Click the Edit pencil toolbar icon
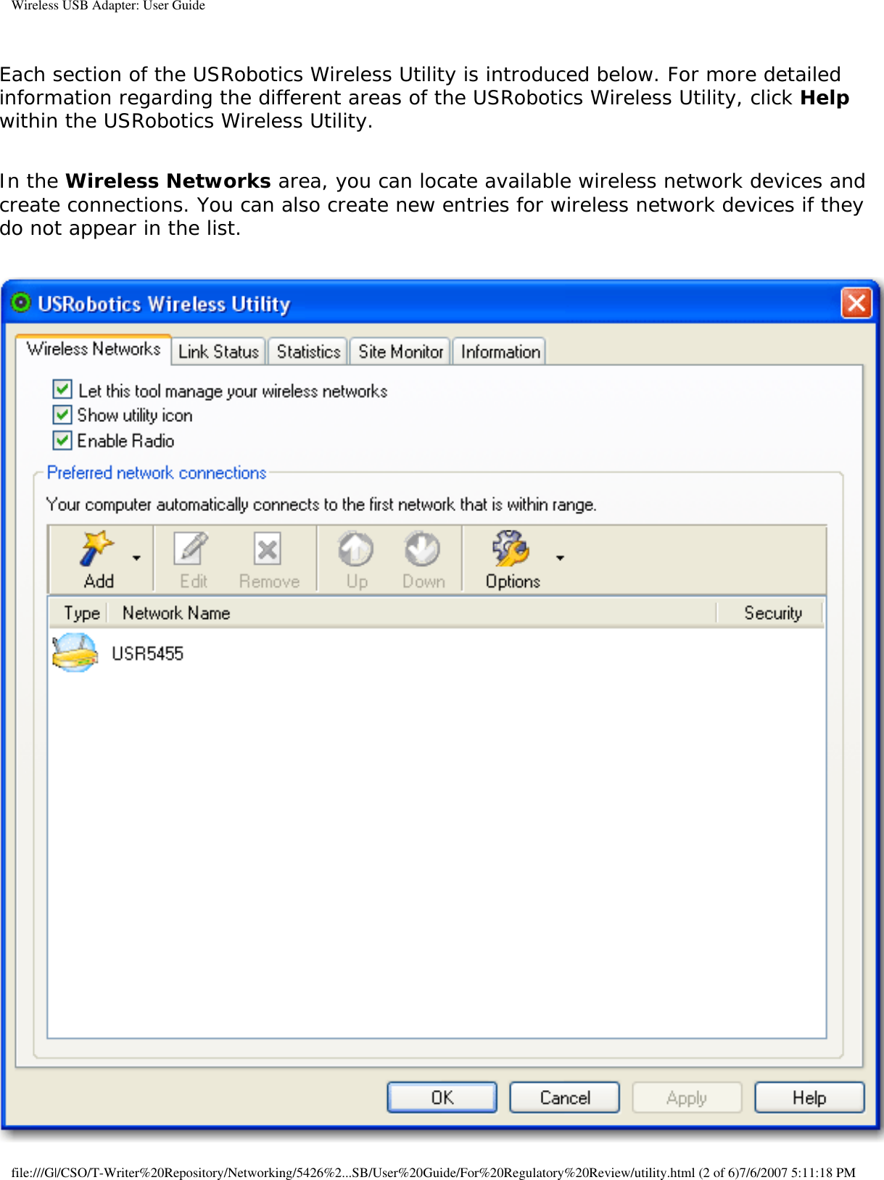 click(x=191, y=549)
